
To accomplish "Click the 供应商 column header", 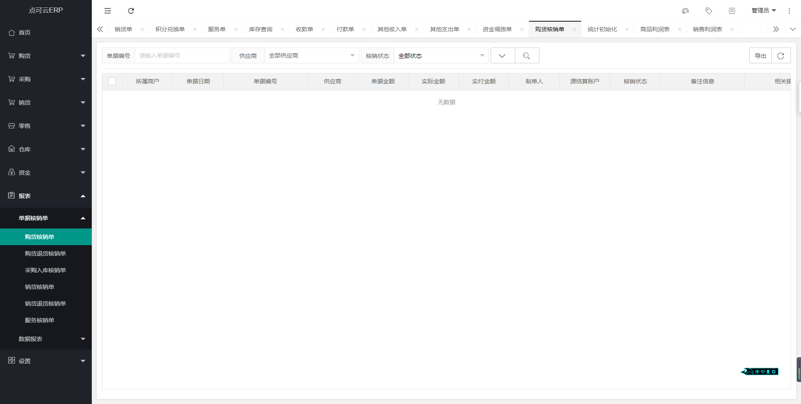I will click(332, 81).
